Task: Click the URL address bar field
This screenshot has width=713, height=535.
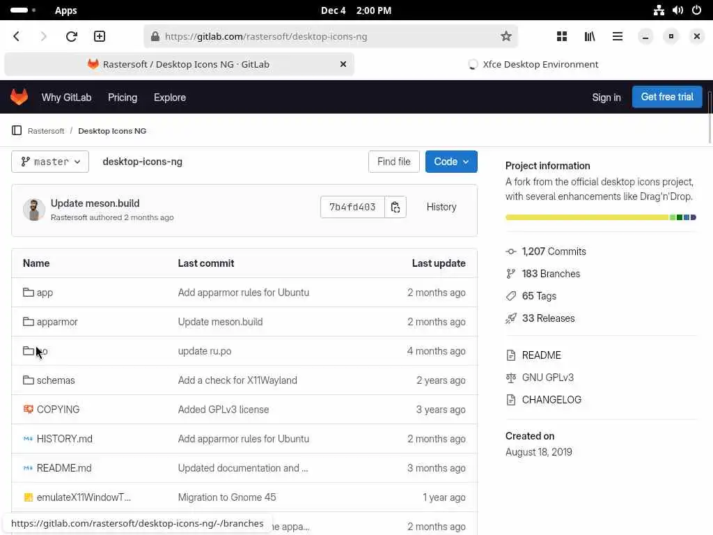Action: point(331,36)
